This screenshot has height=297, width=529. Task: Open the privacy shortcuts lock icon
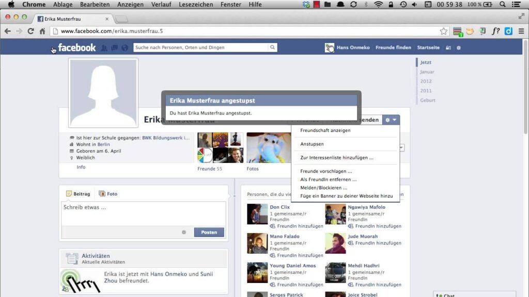click(448, 48)
